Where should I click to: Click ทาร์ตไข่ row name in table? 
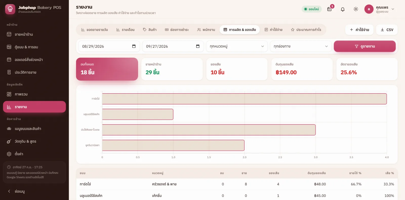point(85,184)
